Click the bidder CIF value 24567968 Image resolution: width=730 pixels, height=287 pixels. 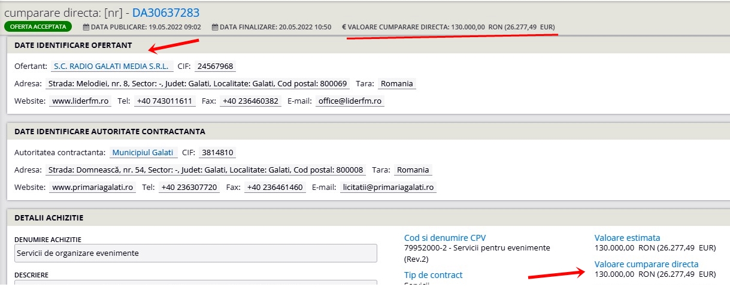click(215, 67)
